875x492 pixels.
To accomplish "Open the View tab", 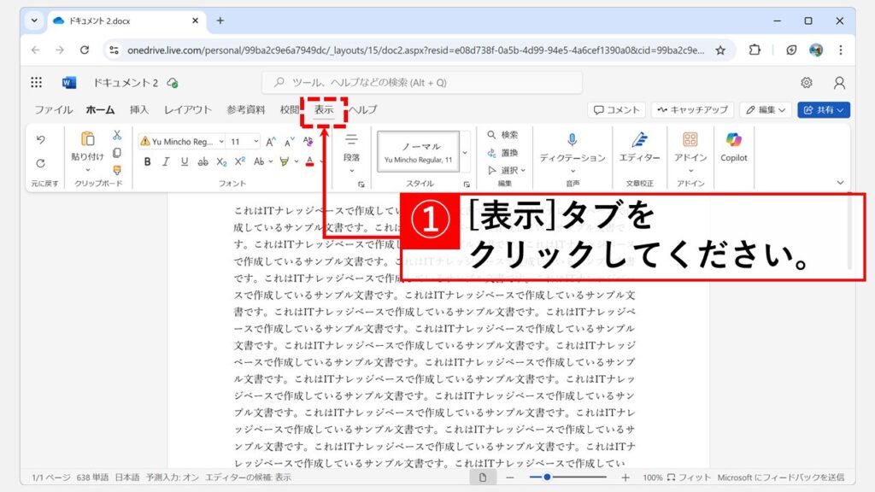I will pyautogui.click(x=323, y=110).
